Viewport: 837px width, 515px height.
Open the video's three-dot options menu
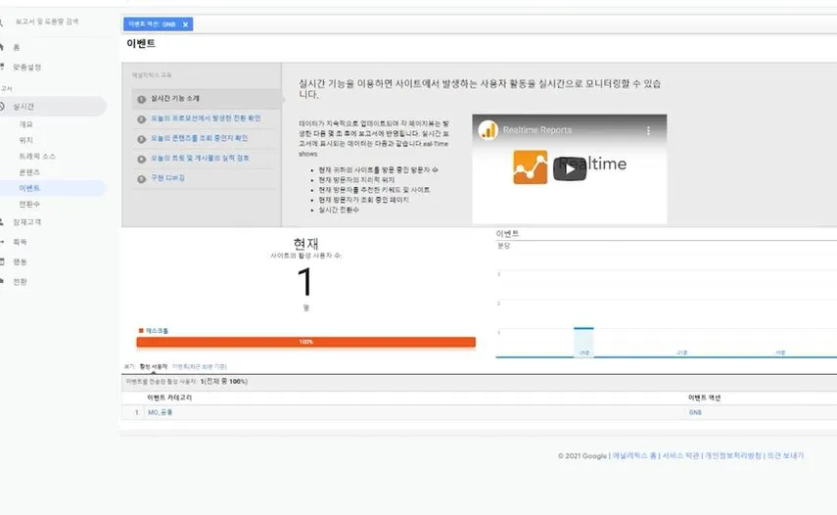(648, 130)
